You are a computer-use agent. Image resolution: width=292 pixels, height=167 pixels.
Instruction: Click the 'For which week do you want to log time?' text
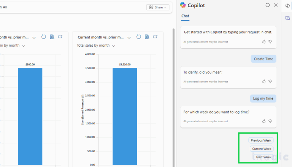click(216, 112)
